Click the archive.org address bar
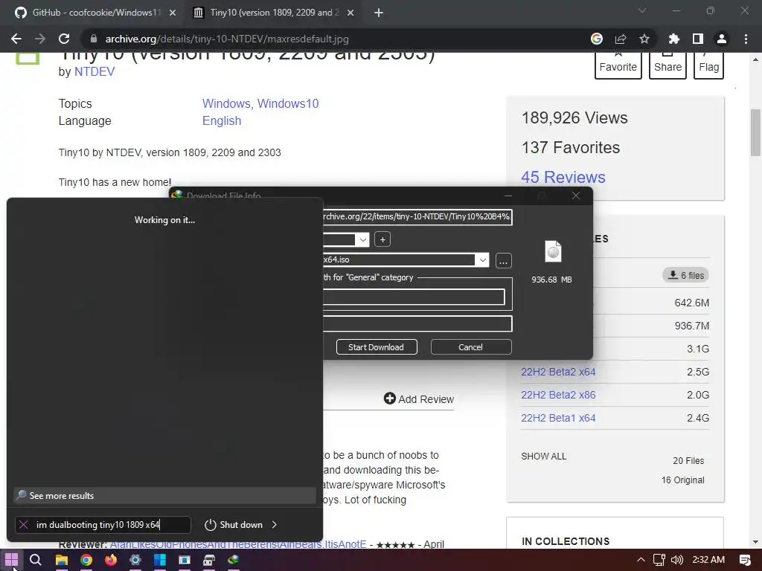This screenshot has height=571, width=762. [x=336, y=39]
